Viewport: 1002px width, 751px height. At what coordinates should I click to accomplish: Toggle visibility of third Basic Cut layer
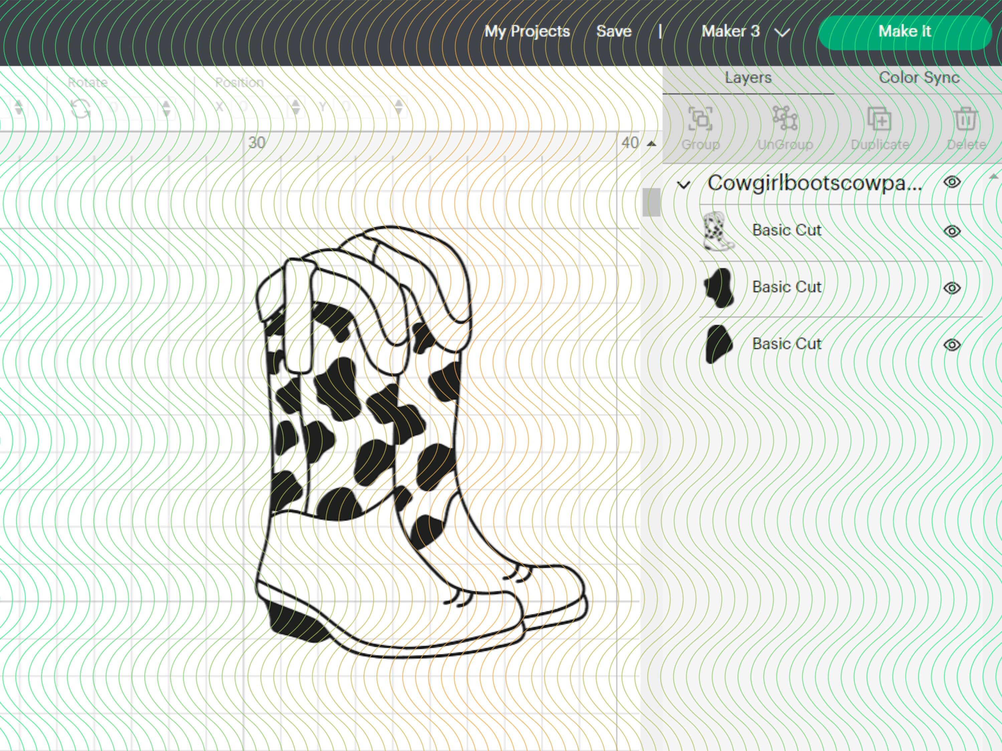[x=952, y=345]
